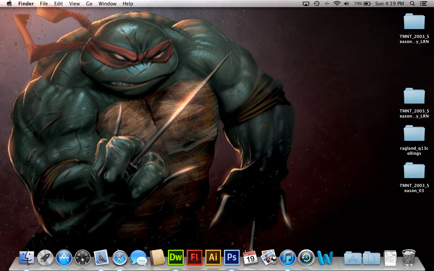The width and height of the screenshot is (434, 271).
Task: Click the clock showing Sun 4:19 PM
Action: (390, 4)
